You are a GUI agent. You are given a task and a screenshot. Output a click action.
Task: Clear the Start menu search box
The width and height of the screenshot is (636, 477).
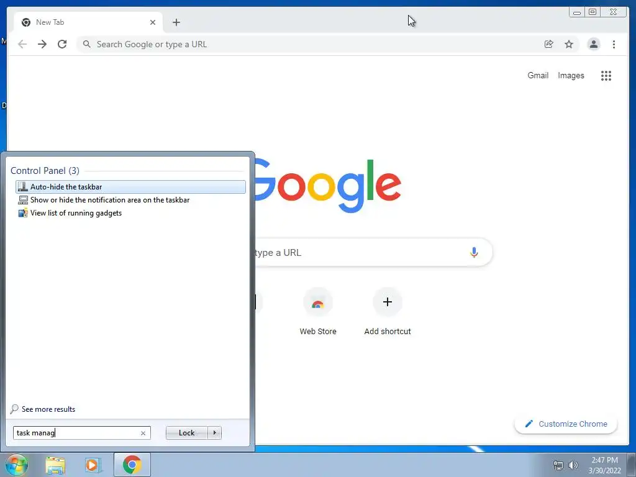(x=143, y=433)
